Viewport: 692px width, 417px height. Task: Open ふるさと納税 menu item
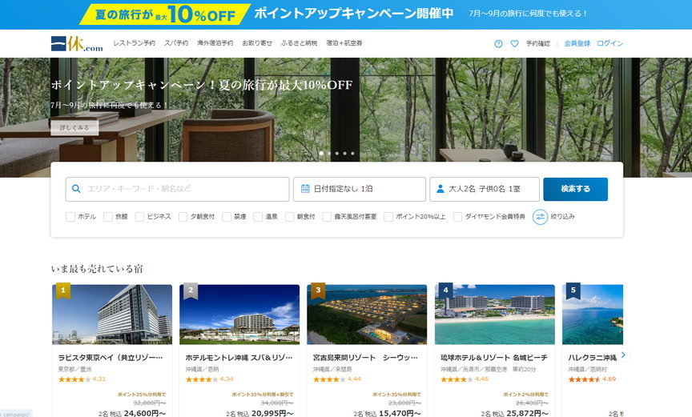tap(299, 43)
